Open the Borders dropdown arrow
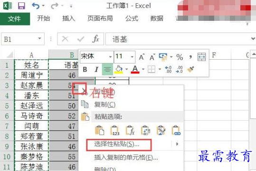The image size is (256, 171). 160,69
